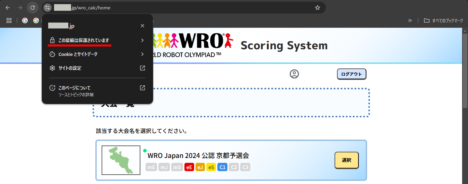
Task: Expand the Cookie and site data chevron
Action: pyautogui.click(x=142, y=54)
